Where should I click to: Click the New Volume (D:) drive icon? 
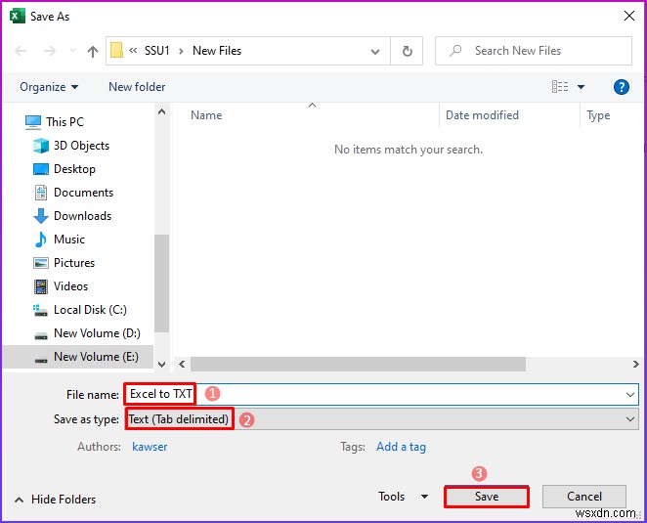(40, 335)
